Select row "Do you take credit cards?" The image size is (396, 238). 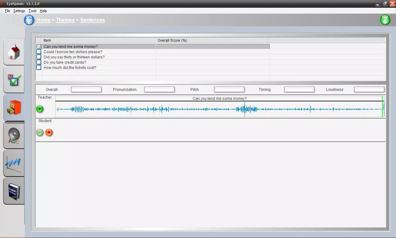point(153,62)
